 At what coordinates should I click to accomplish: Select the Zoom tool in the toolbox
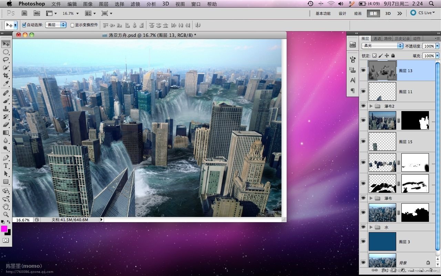point(6,214)
